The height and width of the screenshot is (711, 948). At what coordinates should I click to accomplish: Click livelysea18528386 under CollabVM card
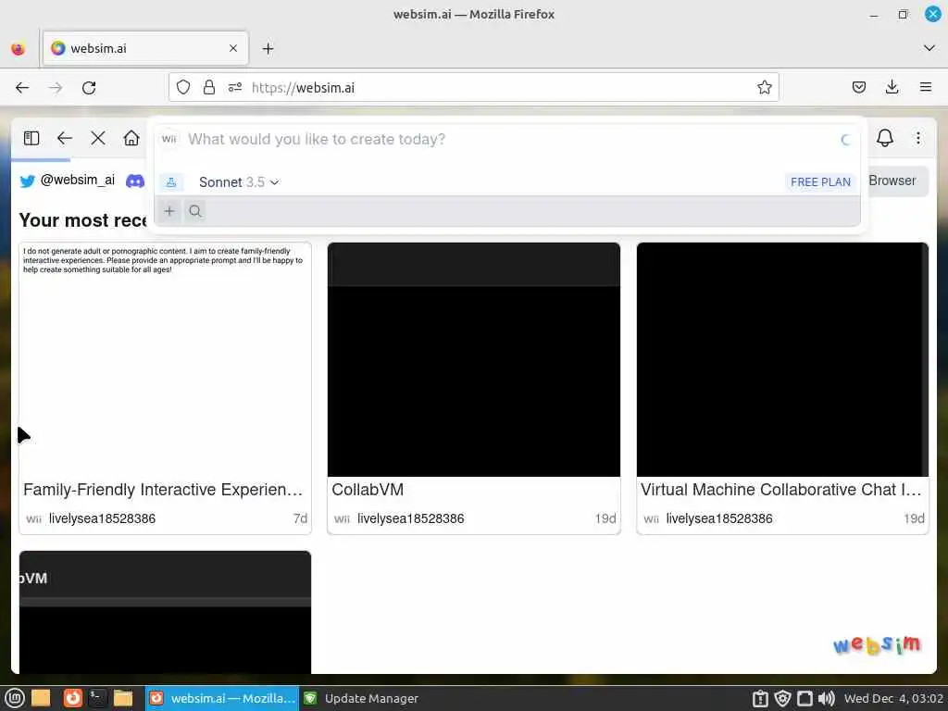point(410,518)
